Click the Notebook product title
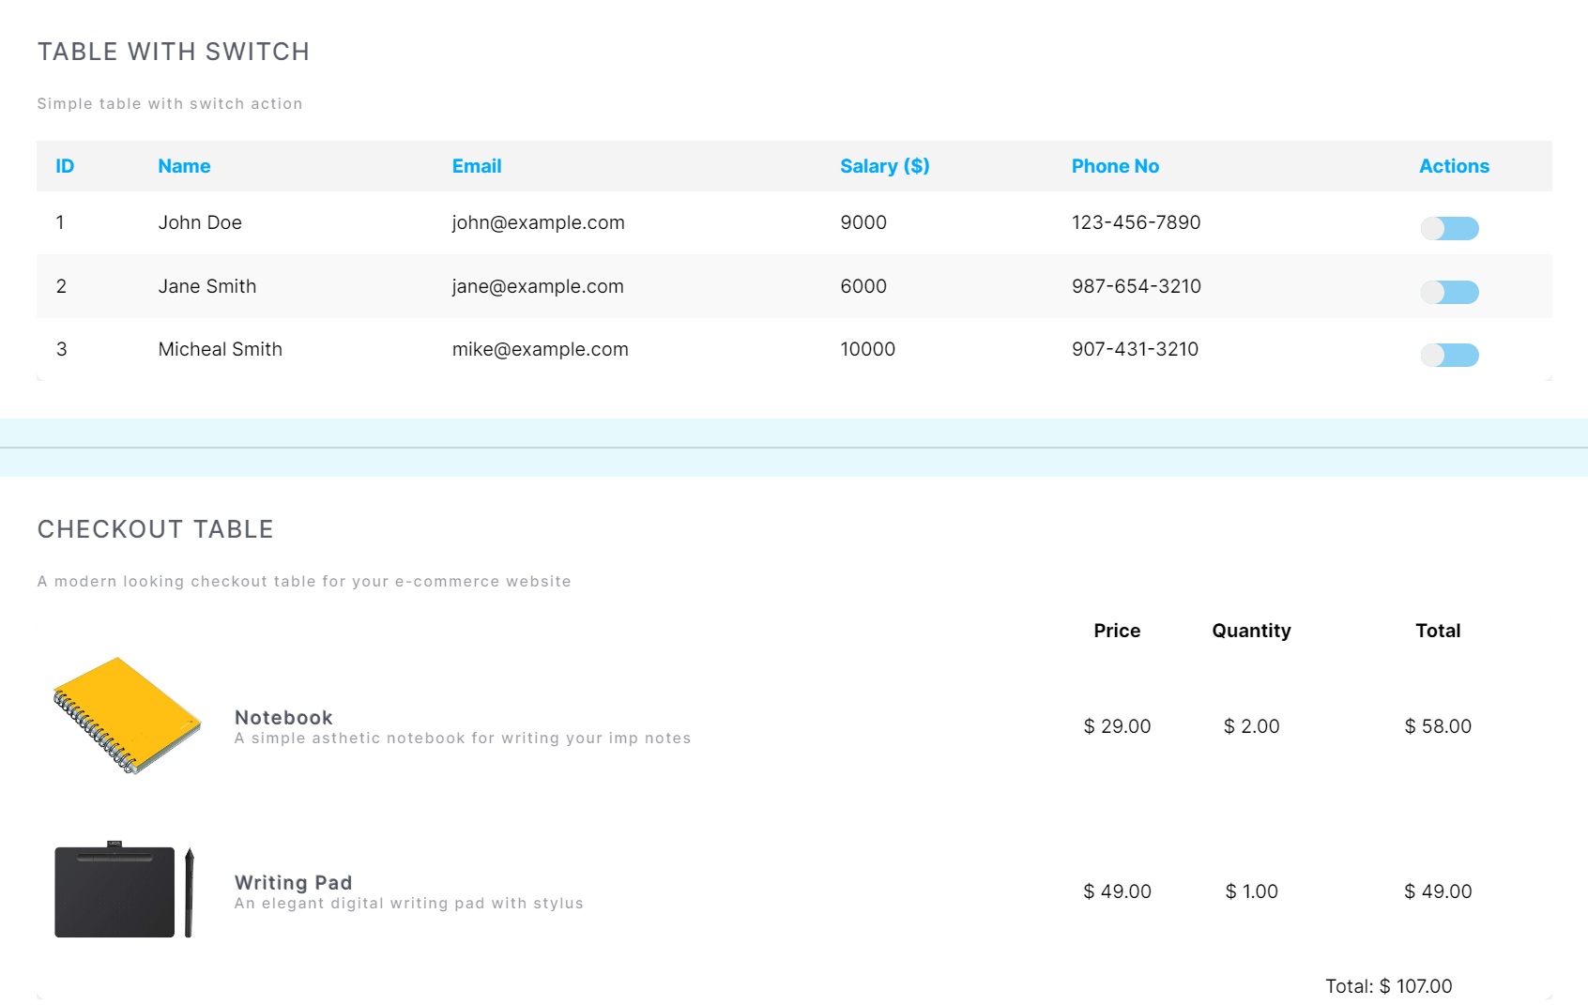1588x1005 pixels. 283,718
